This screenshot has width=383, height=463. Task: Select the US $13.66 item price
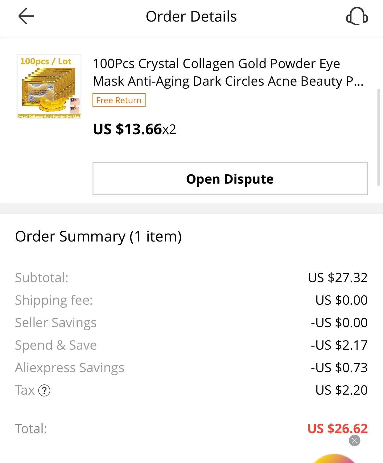[134, 129]
